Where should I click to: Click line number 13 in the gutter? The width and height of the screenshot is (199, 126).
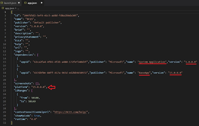coord(5,55)
